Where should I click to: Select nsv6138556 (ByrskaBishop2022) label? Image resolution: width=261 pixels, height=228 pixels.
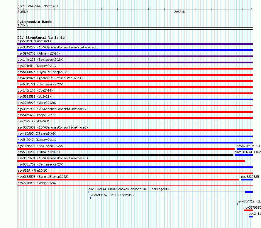(43, 177)
